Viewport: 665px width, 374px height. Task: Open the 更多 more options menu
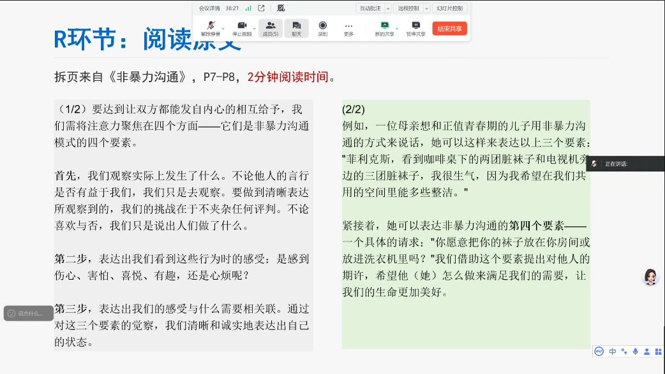tap(348, 28)
